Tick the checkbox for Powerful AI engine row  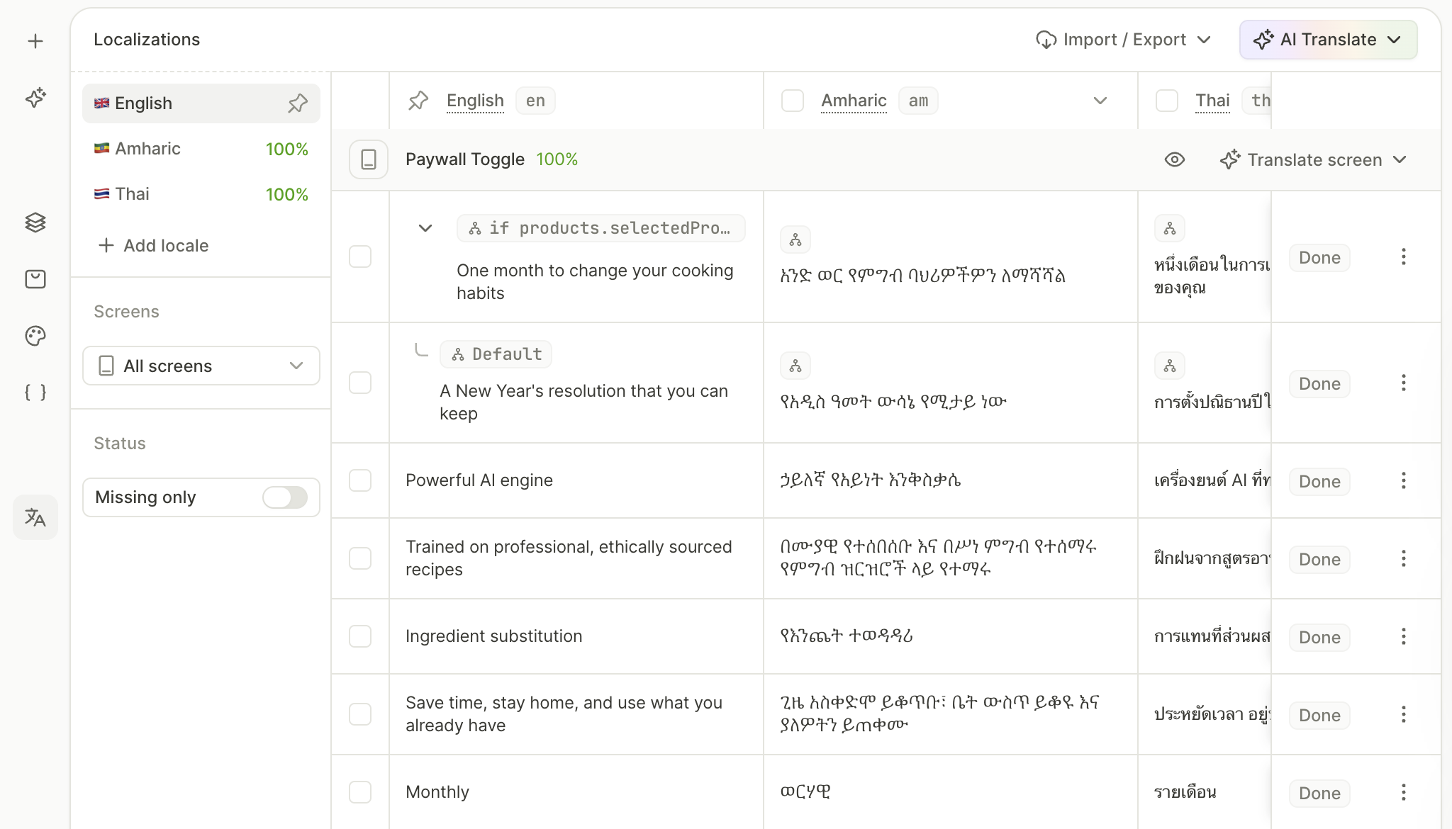[x=360, y=480]
